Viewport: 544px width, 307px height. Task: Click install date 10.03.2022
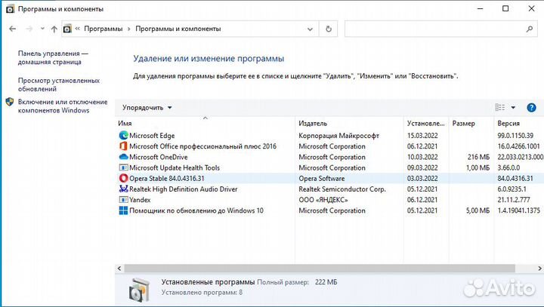422,157
